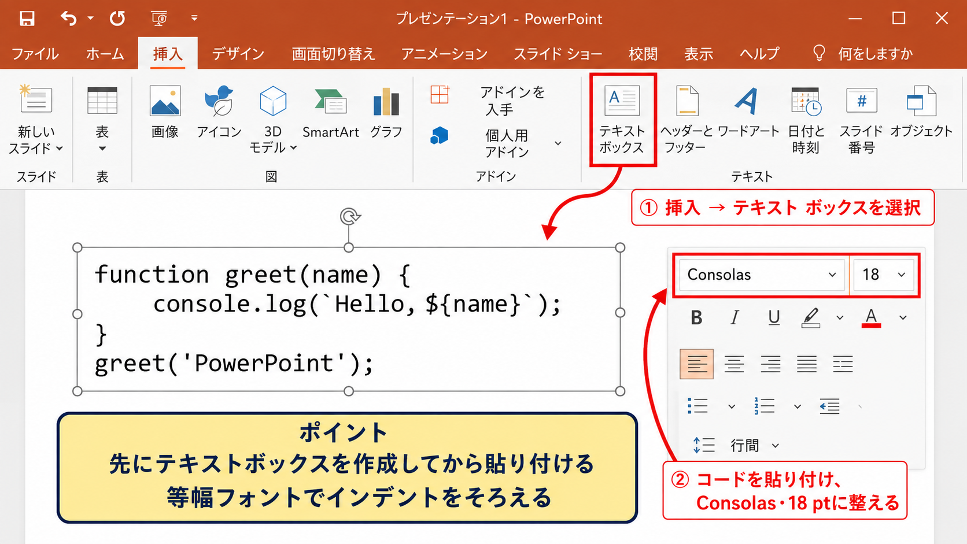Image resolution: width=967 pixels, height=544 pixels.
Task: Add a new slide with 新しいスライド icon
Action: 36,99
